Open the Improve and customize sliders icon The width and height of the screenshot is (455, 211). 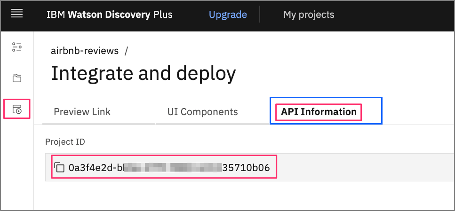point(17,47)
